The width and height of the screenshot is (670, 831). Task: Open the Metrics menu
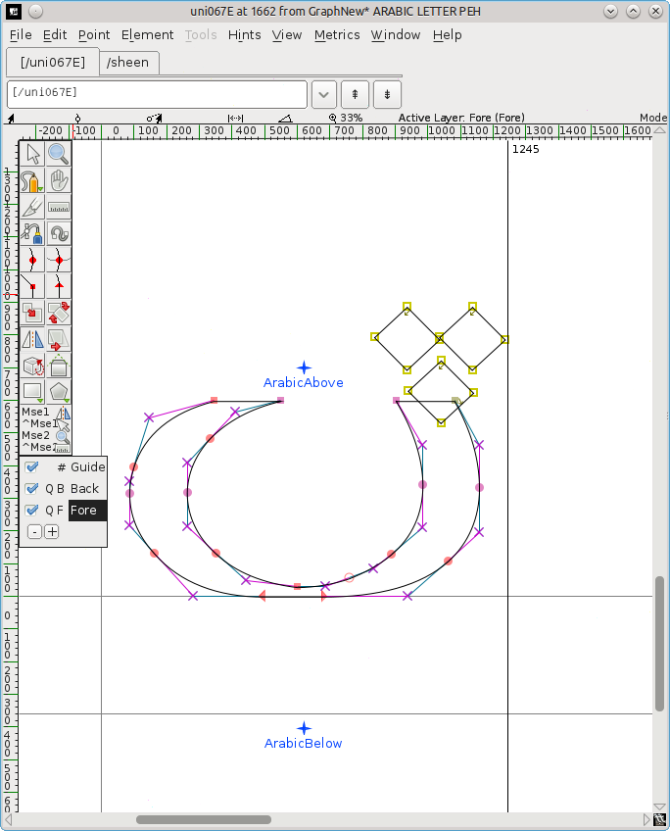coord(337,34)
